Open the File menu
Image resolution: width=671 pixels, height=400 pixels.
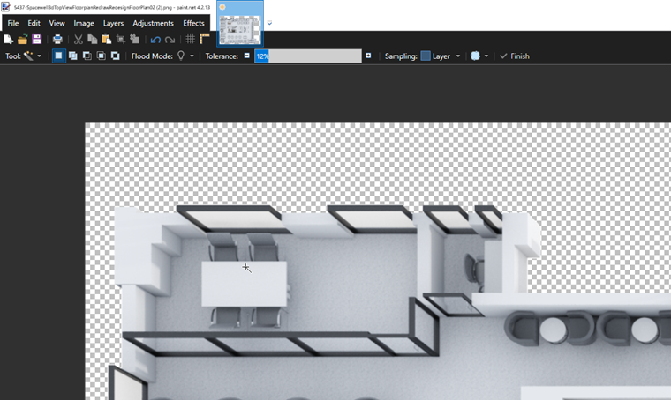[13, 23]
